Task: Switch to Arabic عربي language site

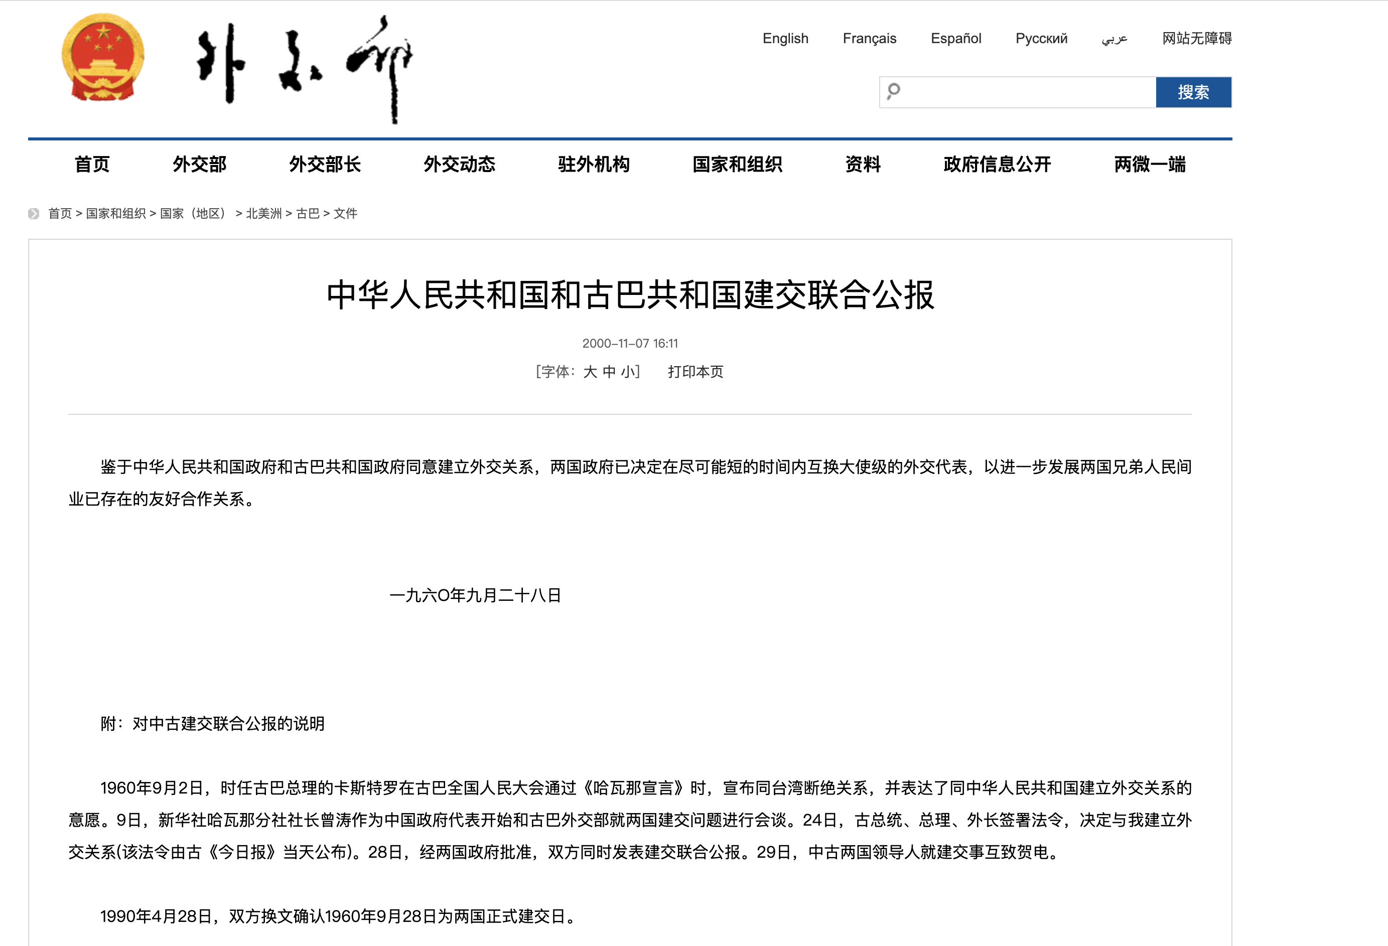Action: [1115, 39]
